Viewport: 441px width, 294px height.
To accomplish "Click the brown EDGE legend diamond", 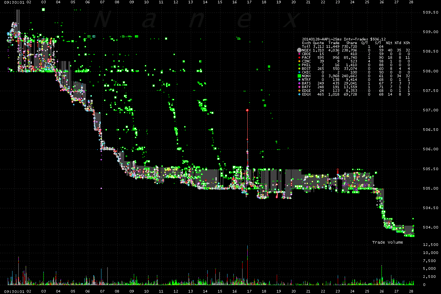I will 299,91.
